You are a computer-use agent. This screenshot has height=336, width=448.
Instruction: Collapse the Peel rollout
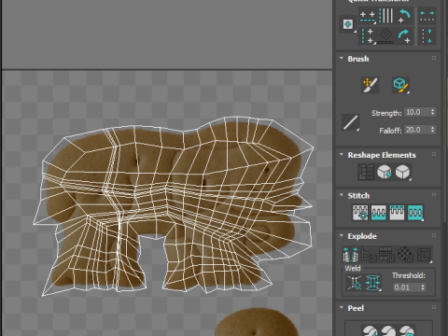pos(342,307)
